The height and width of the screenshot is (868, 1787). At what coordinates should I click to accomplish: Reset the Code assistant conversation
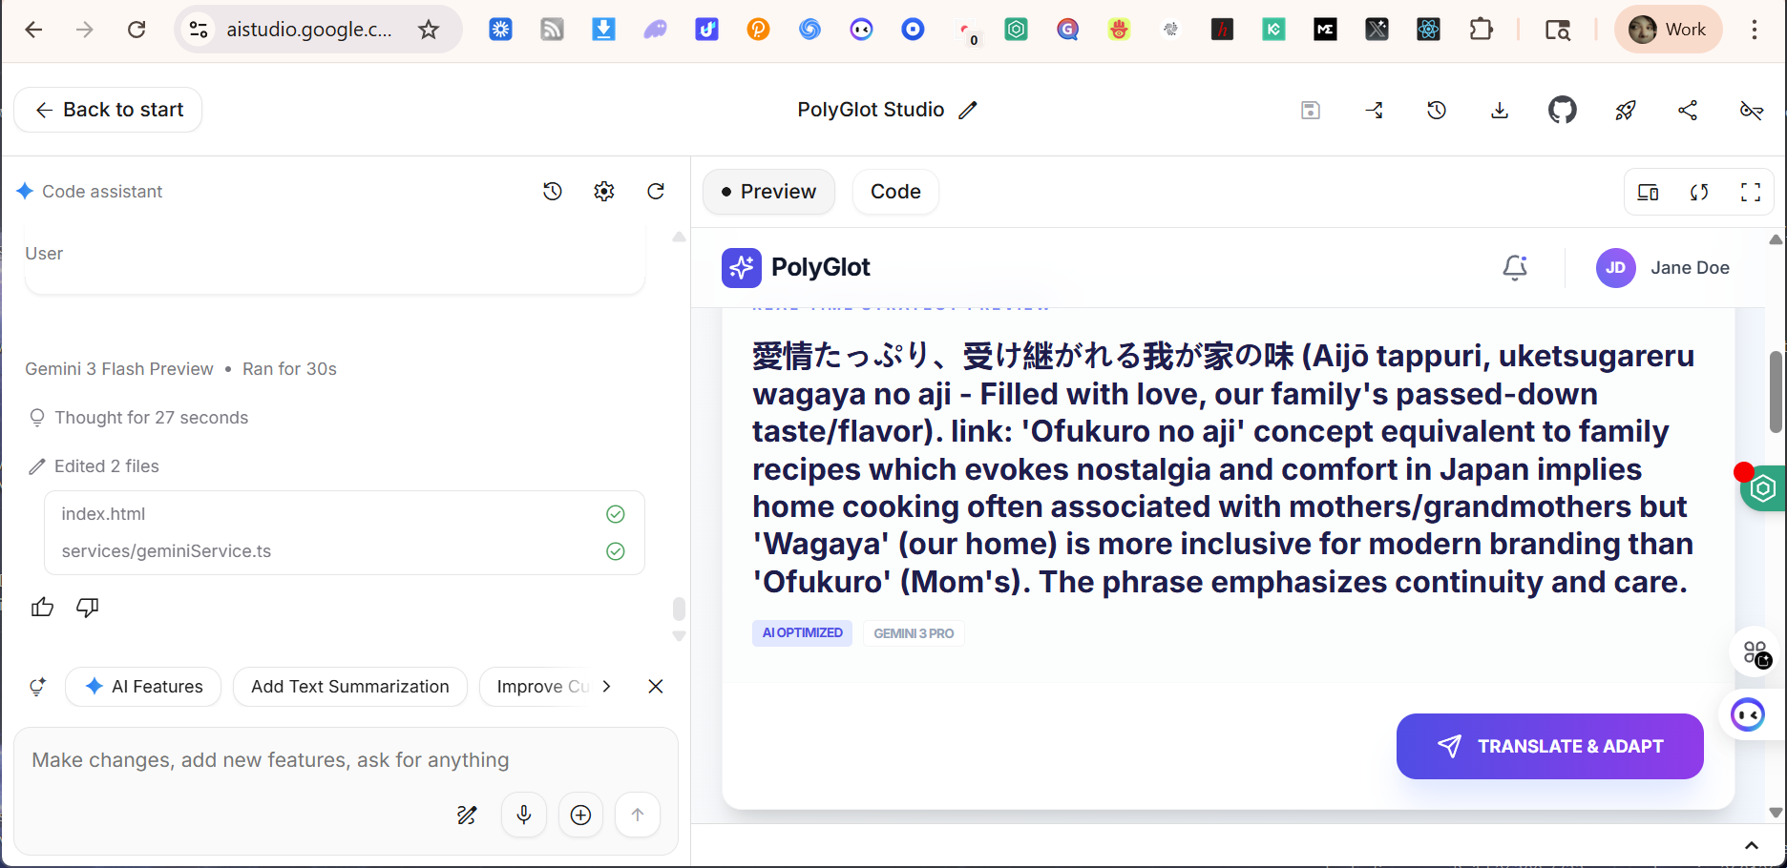point(656,192)
